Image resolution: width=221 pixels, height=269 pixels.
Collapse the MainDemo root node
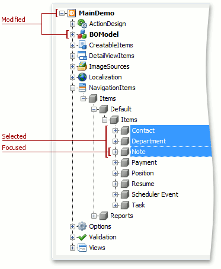point(62,14)
